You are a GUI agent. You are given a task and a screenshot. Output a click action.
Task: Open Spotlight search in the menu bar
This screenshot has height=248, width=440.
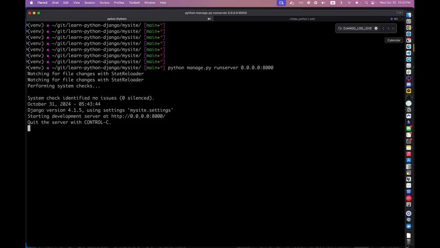click(366, 3)
